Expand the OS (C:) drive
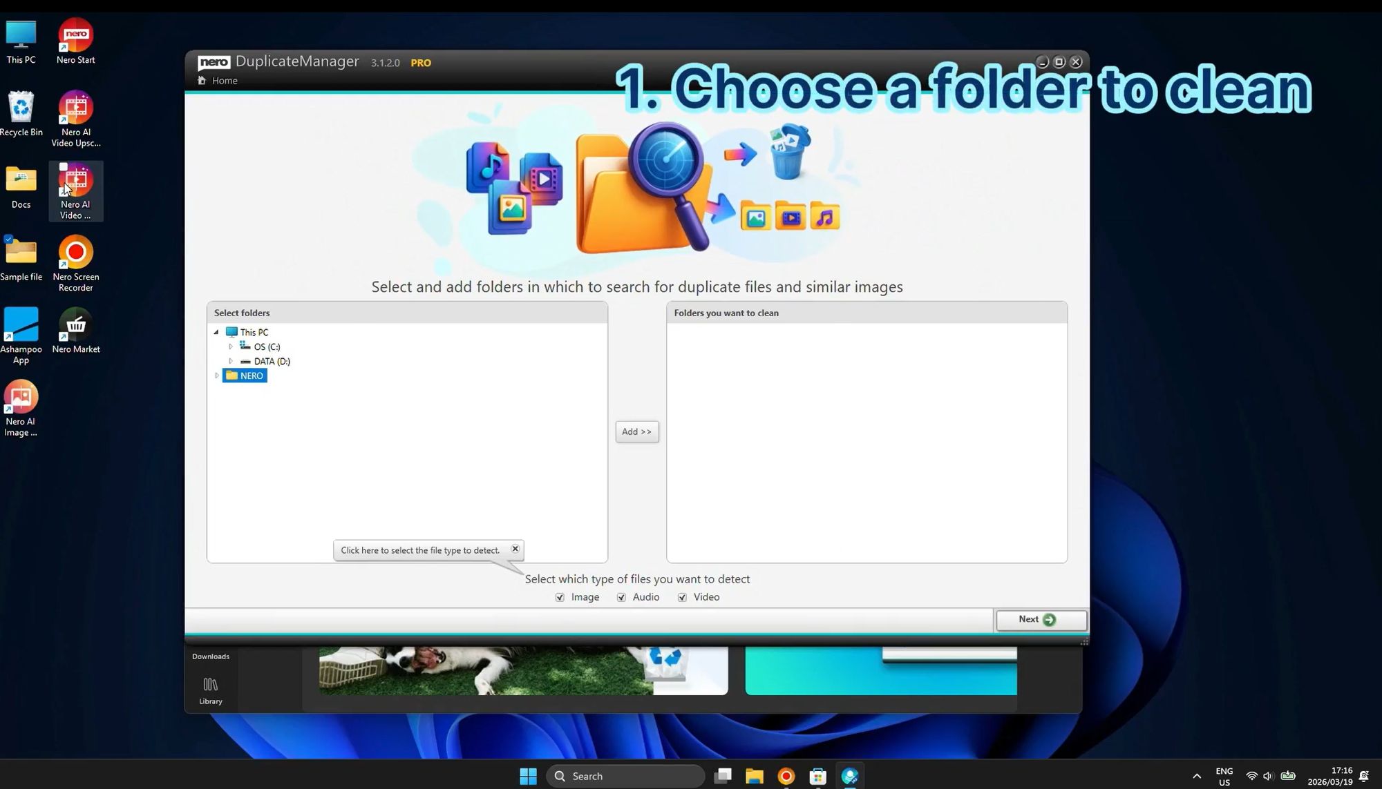Image resolution: width=1382 pixels, height=789 pixels. coord(231,347)
